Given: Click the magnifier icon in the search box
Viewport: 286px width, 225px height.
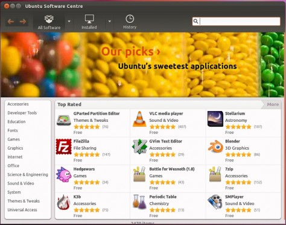Looking at the screenshot, I should point(195,21).
